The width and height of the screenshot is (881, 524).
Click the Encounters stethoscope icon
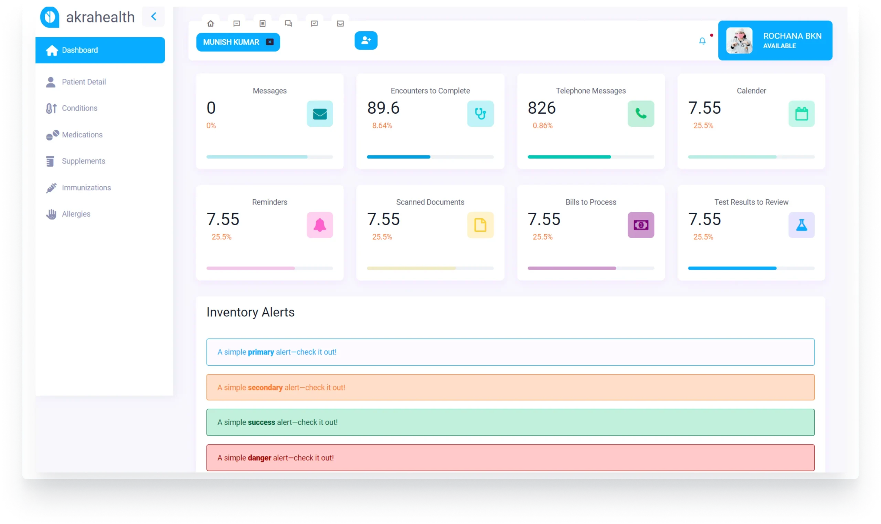480,114
